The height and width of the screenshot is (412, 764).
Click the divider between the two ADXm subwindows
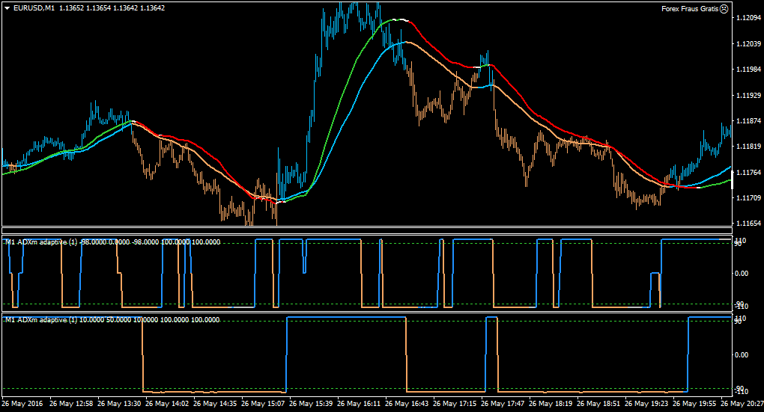point(367,313)
